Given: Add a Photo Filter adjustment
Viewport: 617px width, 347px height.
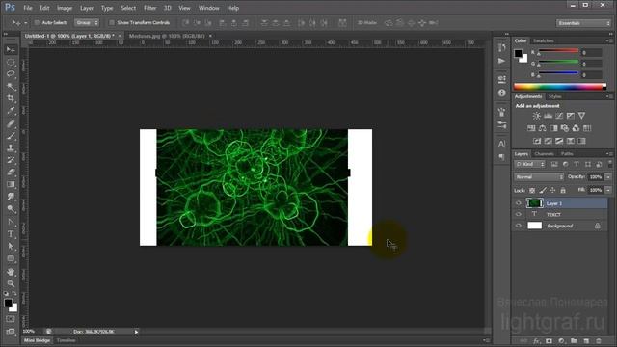Looking at the screenshot, I should (x=565, y=128).
